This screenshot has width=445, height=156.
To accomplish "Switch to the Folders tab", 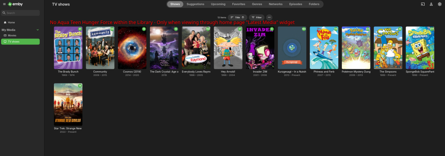I will (x=314, y=4).
